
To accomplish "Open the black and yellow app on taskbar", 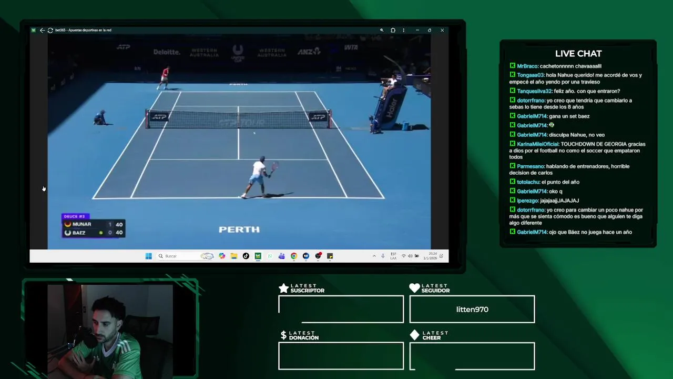I will click(330, 256).
